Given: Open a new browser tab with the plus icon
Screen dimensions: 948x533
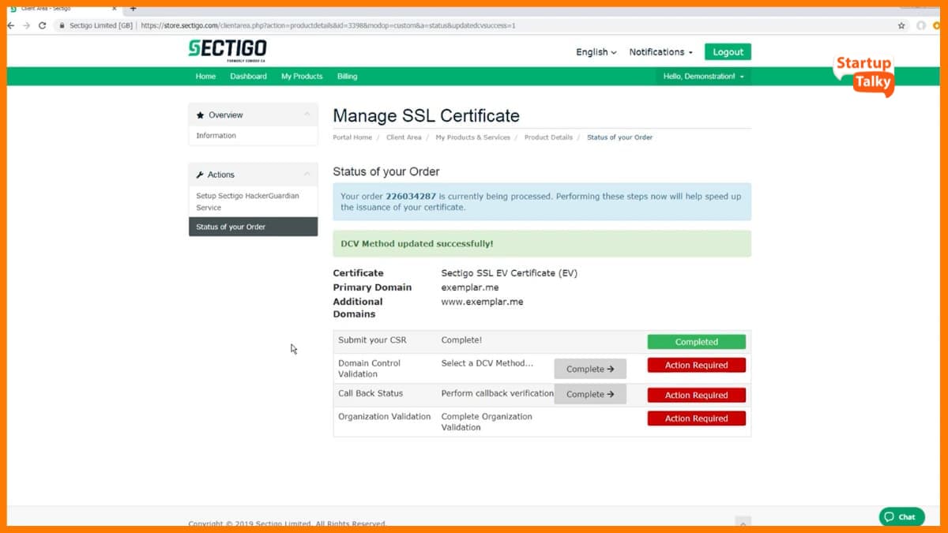Looking at the screenshot, I should click(133, 10).
